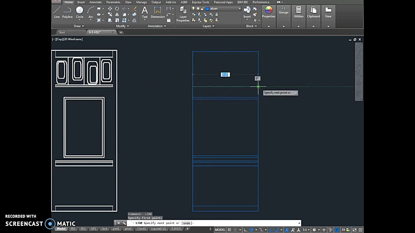Toggle polar tracking in status bar
Image resolution: width=415 pixels, height=233 pixels.
pyautogui.click(x=251, y=230)
